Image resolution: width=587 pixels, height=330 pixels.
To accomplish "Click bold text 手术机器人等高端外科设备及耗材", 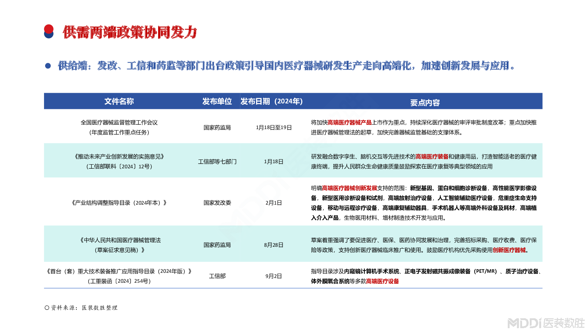I will coord(473,208).
